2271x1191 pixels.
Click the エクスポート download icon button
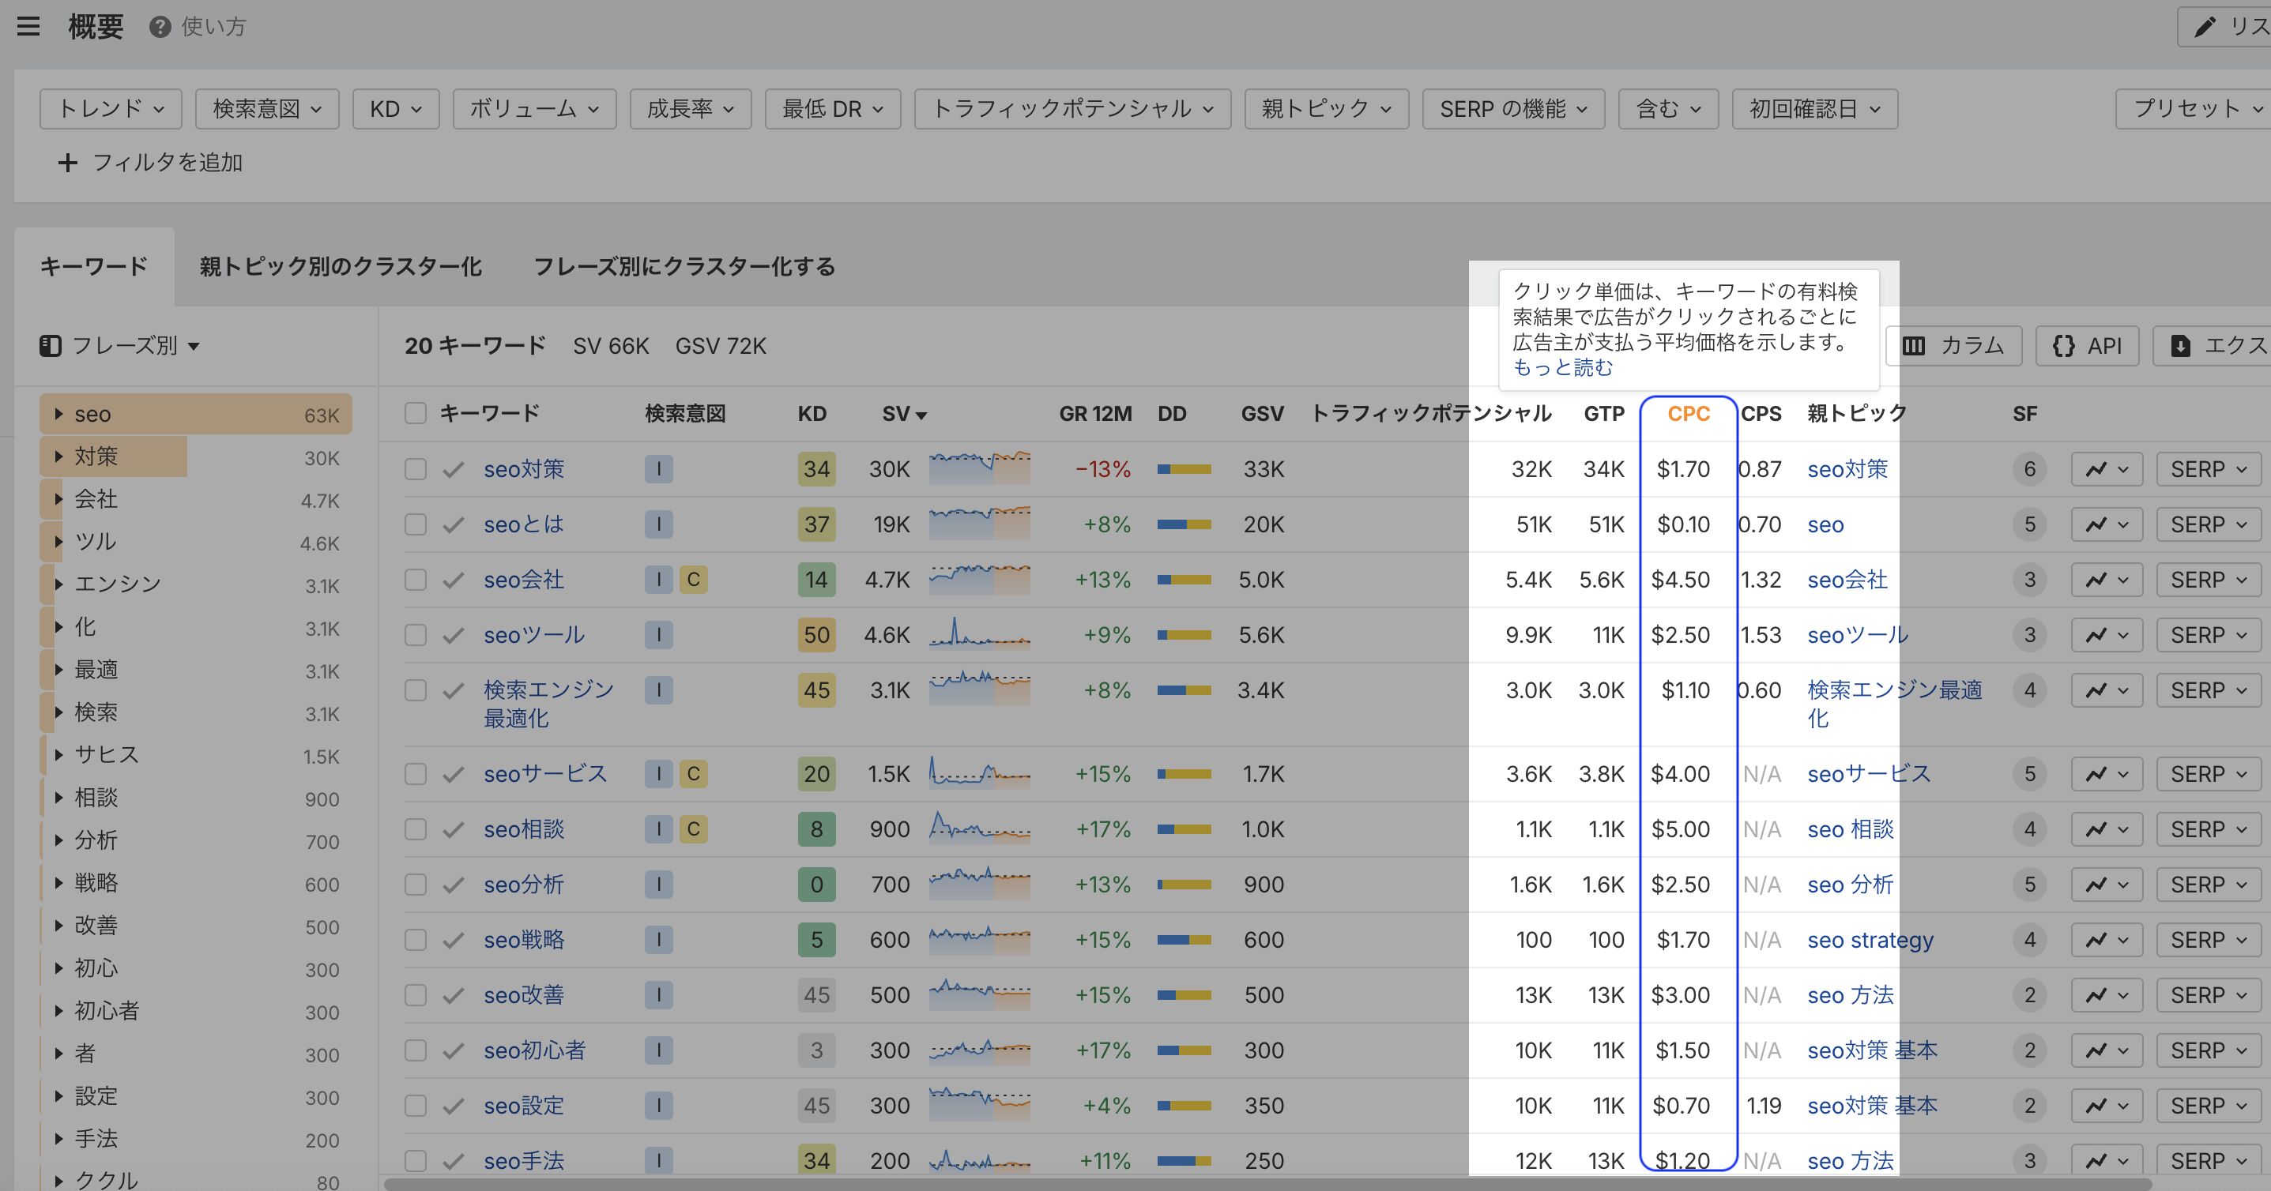tap(2181, 345)
